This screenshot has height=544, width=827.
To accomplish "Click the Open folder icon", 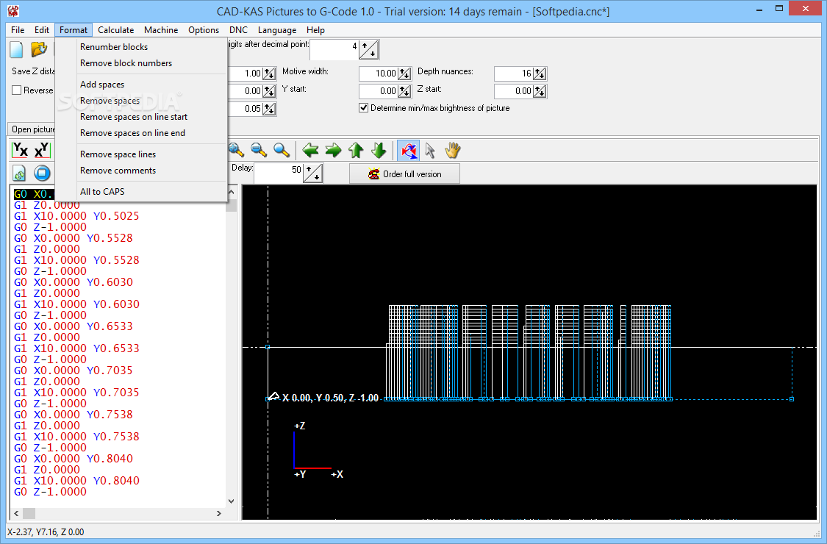I will [x=39, y=49].
